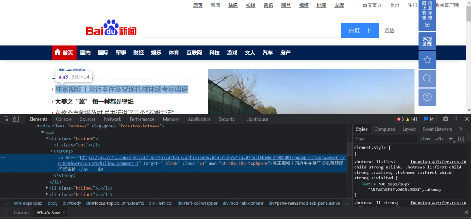This screenshot has width=471, height=219.
Task: Activate the inspect element picker icon
Action: click(6, 119)
